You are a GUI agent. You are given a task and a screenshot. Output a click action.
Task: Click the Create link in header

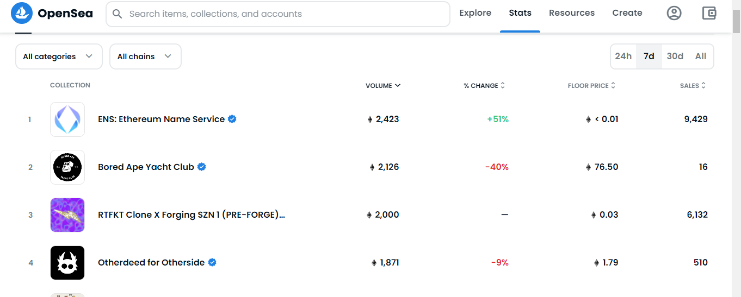pos(627,13)
